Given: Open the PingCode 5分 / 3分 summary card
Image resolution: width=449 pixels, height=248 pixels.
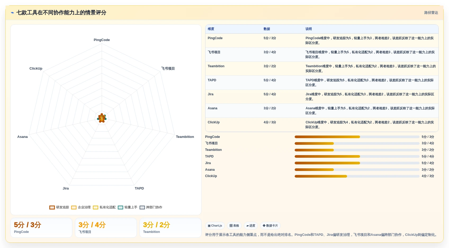Looking at the screenshot, I should pos(41,228).
